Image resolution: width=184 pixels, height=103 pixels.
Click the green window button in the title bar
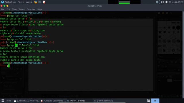coord(5,6)
